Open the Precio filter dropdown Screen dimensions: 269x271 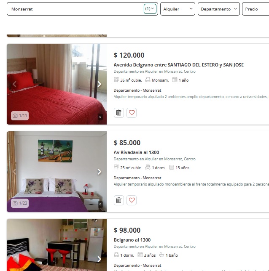click(x=256, y=9)
